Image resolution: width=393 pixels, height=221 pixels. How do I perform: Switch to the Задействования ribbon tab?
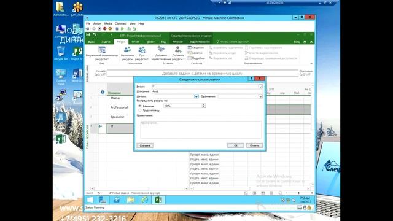(x=200, y=42)
